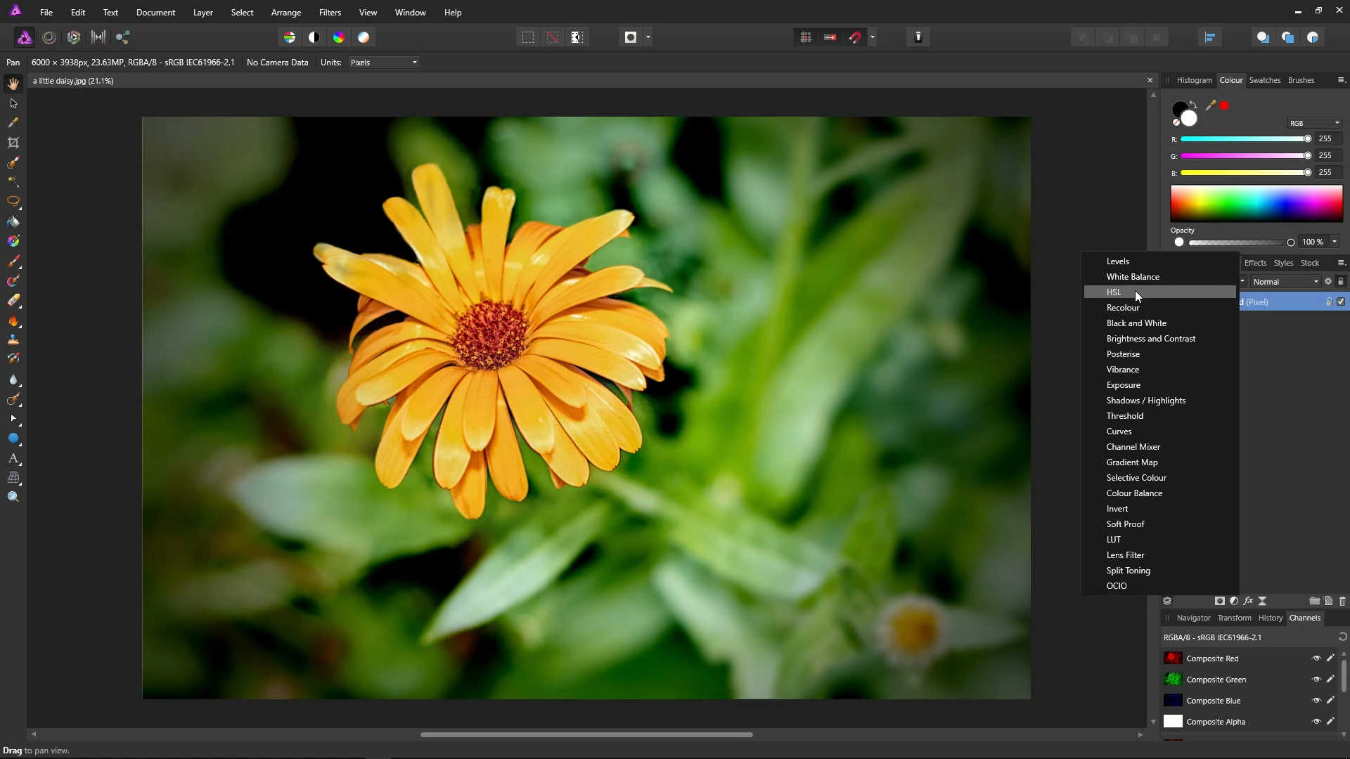The height and width of the screenshot is (759, 1350).
Task: Select the Erase Brush tool
Action: point(13,301)
